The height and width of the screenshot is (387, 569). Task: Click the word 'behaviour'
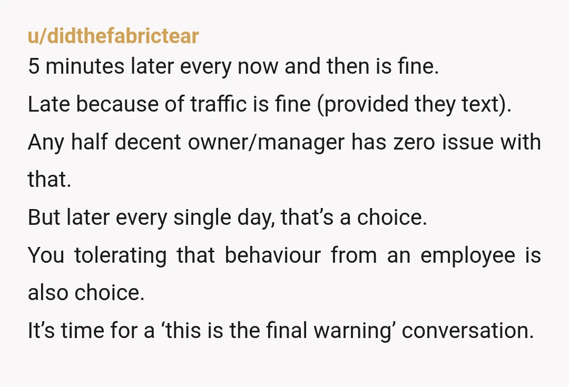(x=272, y=255)
